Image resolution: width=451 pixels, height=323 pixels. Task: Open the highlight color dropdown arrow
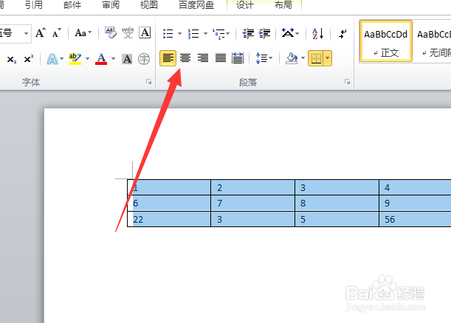point(87,59)
